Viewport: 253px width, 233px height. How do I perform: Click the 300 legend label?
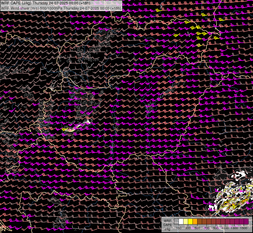point(188,228)
